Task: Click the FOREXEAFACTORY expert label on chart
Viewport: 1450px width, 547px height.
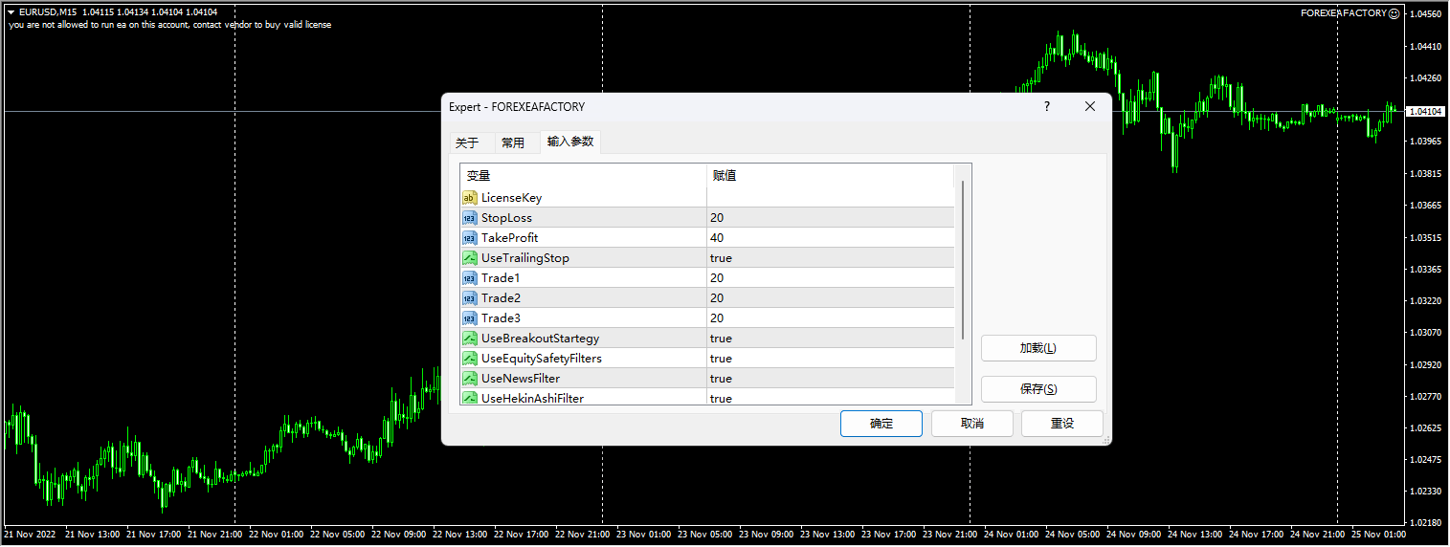Action: [x=1344, y=13]
